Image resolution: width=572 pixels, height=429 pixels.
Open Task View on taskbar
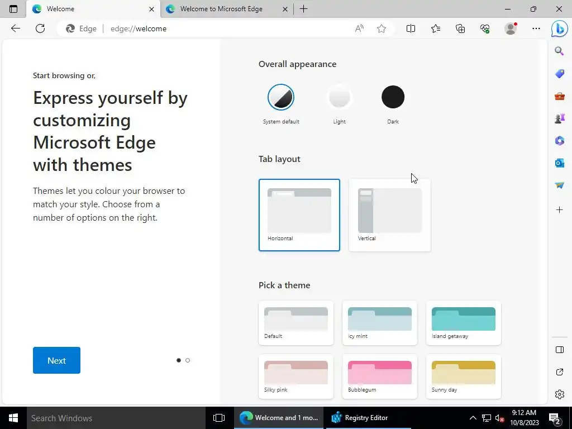[x=219, y=418]
